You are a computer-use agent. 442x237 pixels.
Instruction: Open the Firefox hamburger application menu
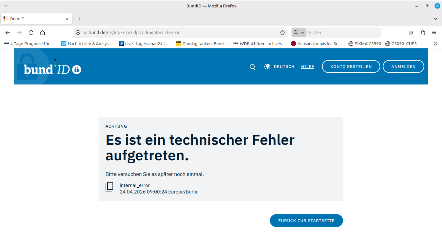coord(434,33)
